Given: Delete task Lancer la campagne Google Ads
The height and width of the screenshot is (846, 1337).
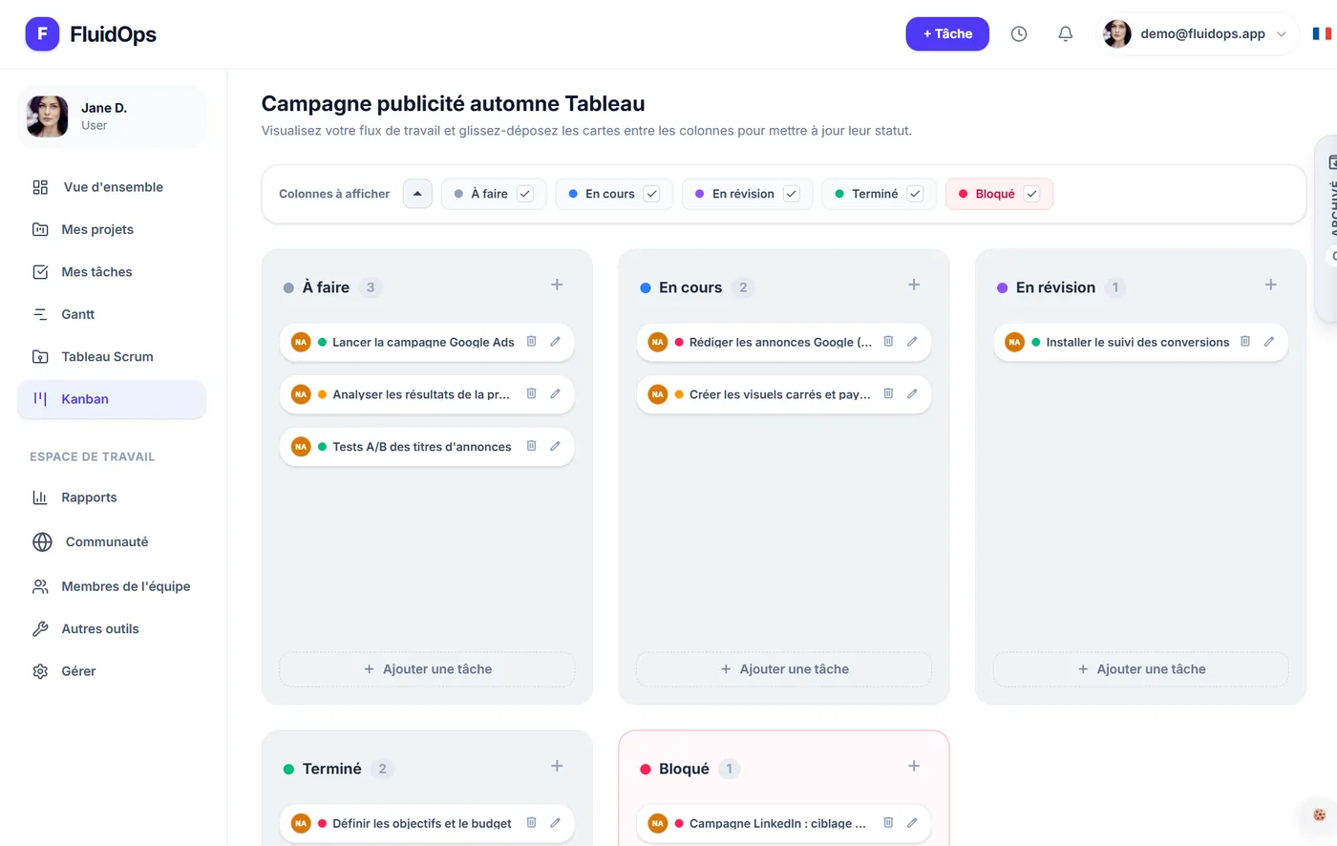Looking at the screenshot, I should (x=532, y=342).
